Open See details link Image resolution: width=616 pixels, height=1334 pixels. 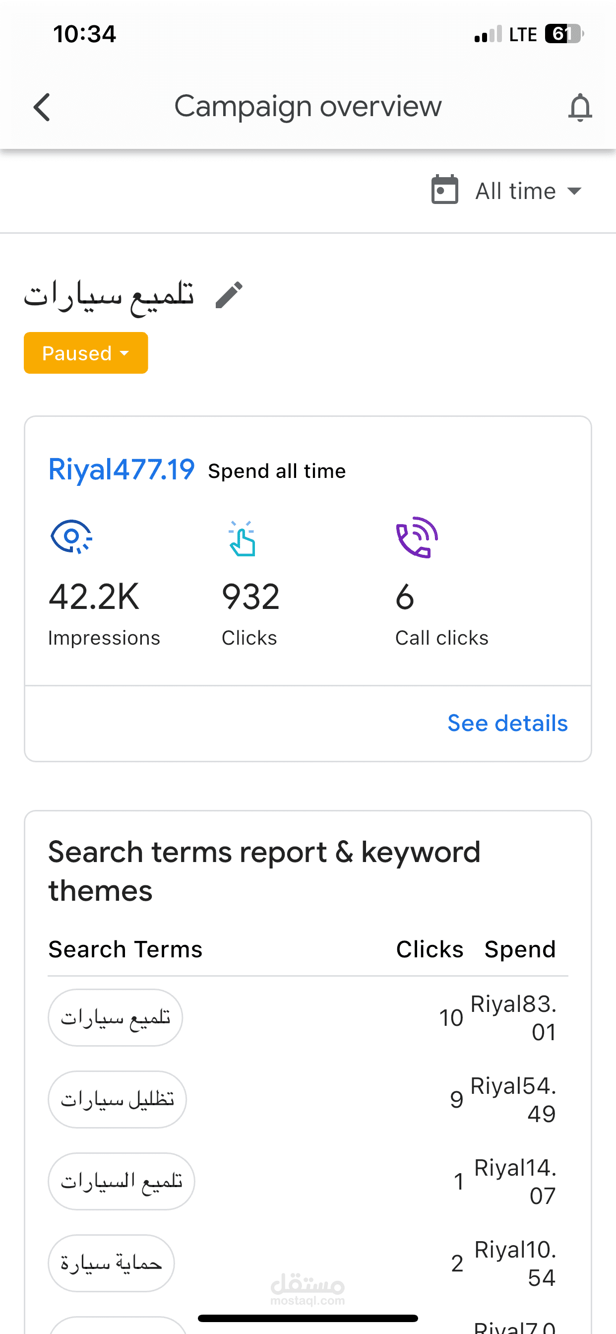pos(507,723)
